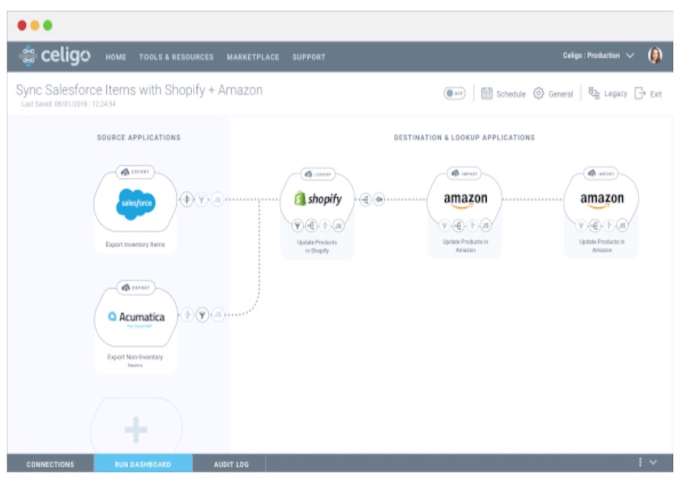Viewport: 684px width, 483px height.
Task: Switch to the Audit Log tab
Action: (x=230, y=464)
